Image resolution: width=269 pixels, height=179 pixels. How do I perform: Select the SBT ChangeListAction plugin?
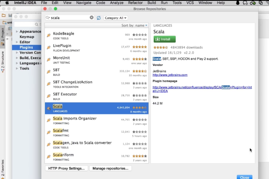coord(97,84)
